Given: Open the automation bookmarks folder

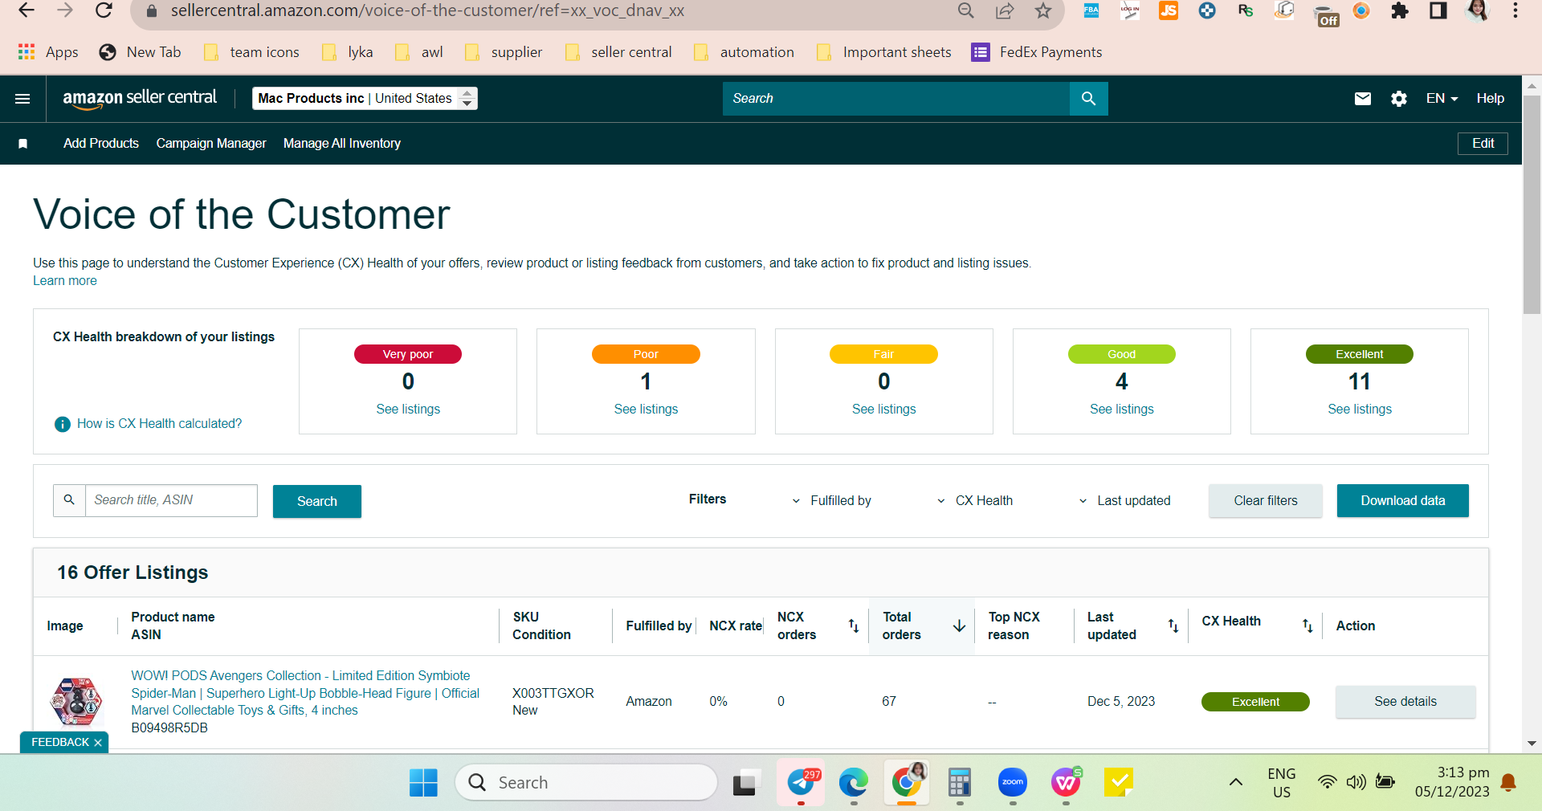Looking at the screenshot, I should click(x=744, y=52).
